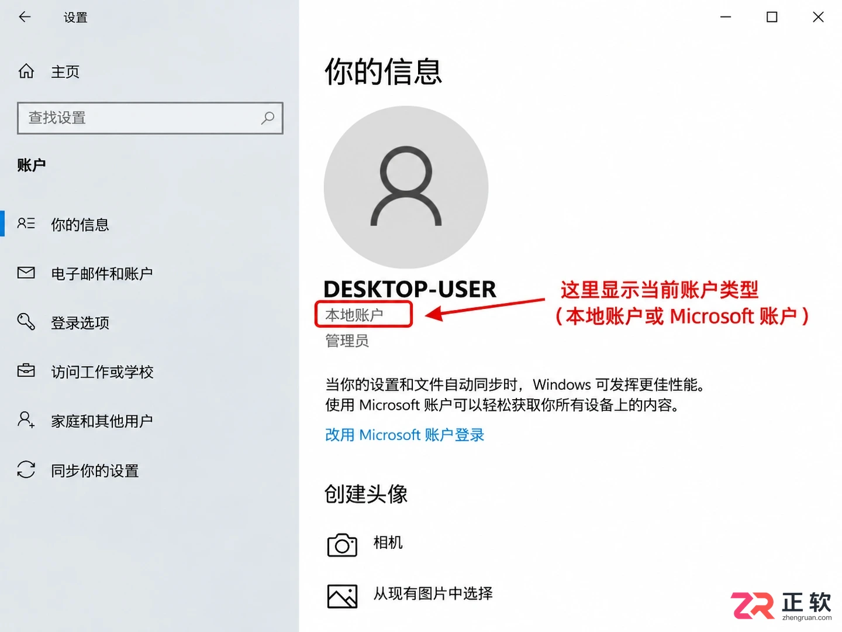Click the 你的信息 page heading
The width and height of the screenshot is (842, 632).
pos(383,72)
